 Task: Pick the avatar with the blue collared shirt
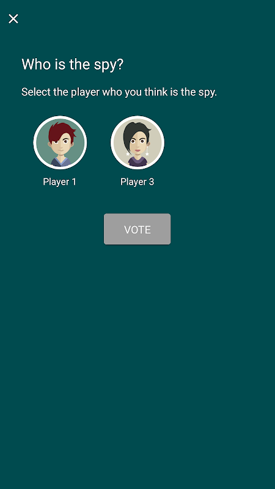[60, 142]
